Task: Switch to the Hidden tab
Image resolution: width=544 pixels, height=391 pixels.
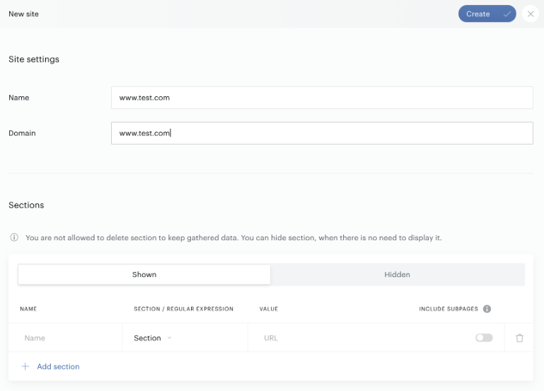Action: (398, 274)
